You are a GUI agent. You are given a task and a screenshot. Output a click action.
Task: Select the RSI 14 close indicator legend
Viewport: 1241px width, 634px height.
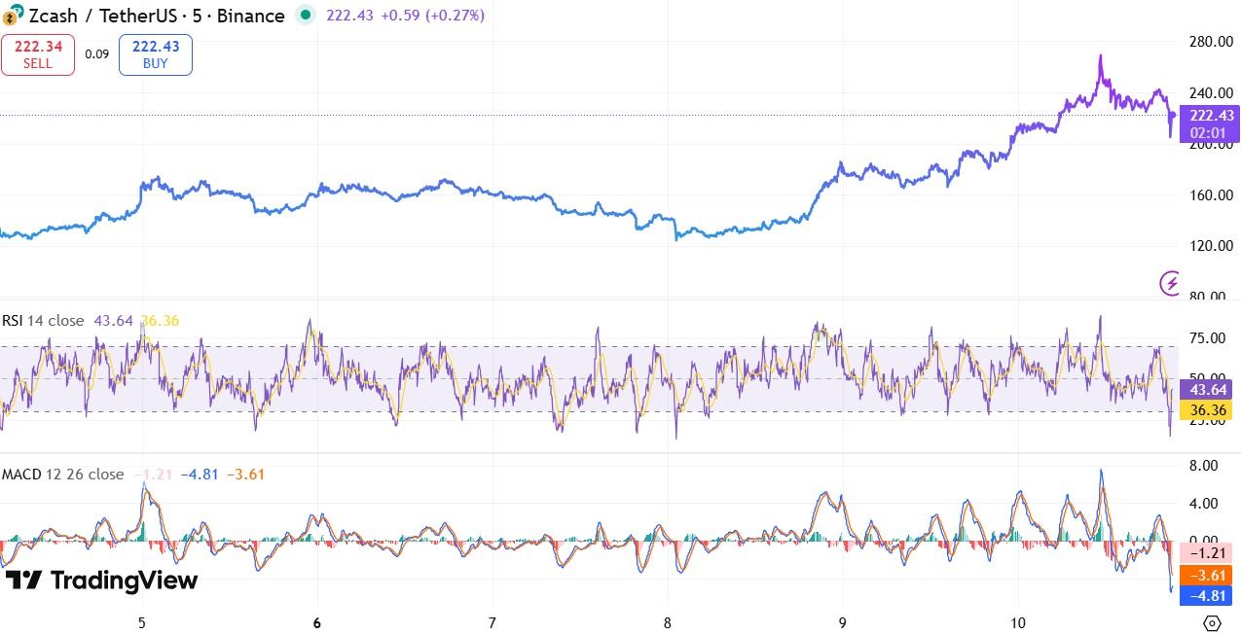point(43,321)
